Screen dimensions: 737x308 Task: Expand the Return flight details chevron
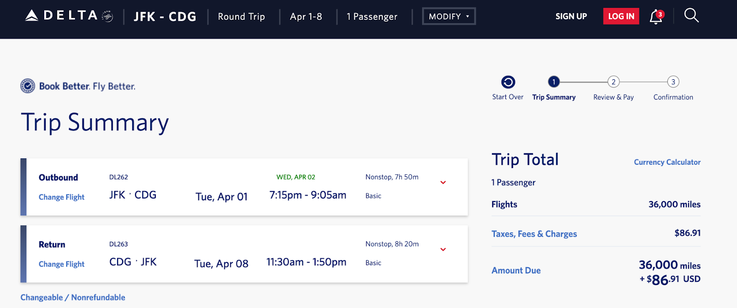(x=443, y=250)
